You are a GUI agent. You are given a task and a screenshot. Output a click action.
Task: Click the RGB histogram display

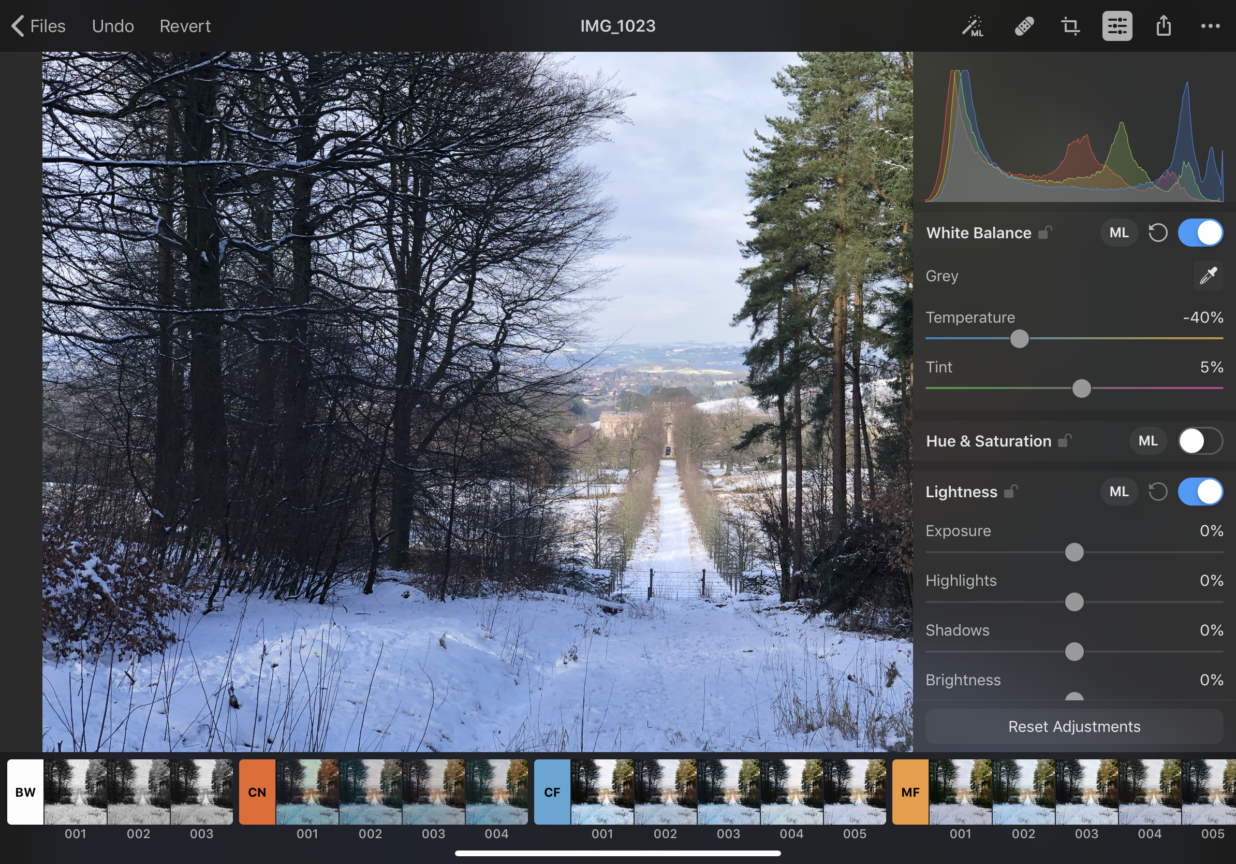pos(1074,135)
